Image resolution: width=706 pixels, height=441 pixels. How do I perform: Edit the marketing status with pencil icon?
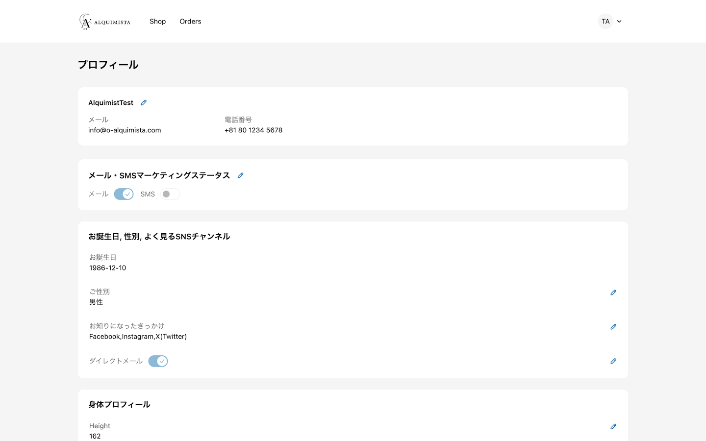(240, 175)
